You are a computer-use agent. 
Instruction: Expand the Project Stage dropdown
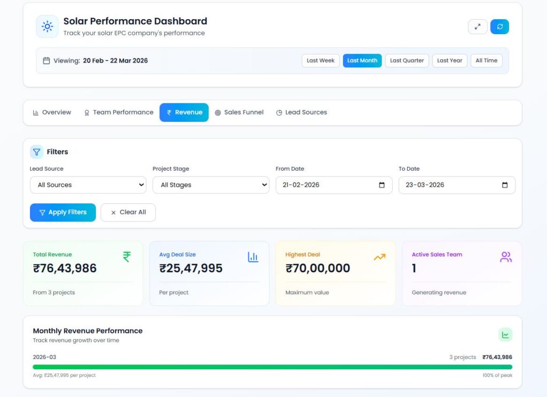211,185
